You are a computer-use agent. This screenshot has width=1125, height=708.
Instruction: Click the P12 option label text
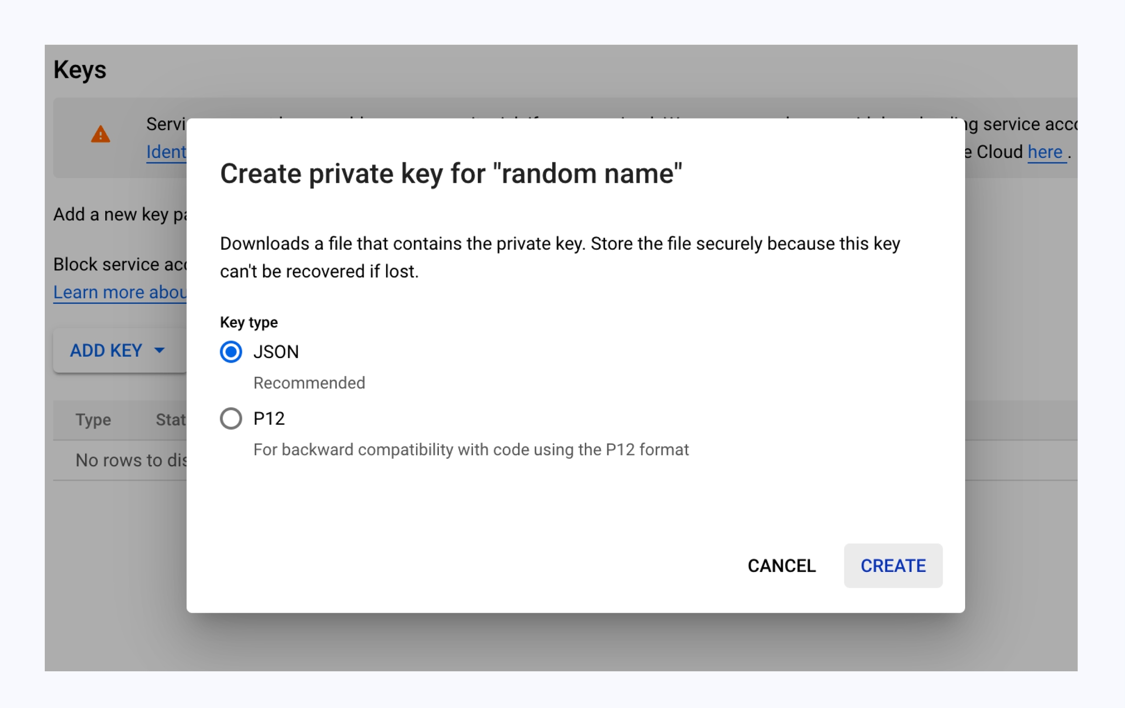[x=269, y=418]
